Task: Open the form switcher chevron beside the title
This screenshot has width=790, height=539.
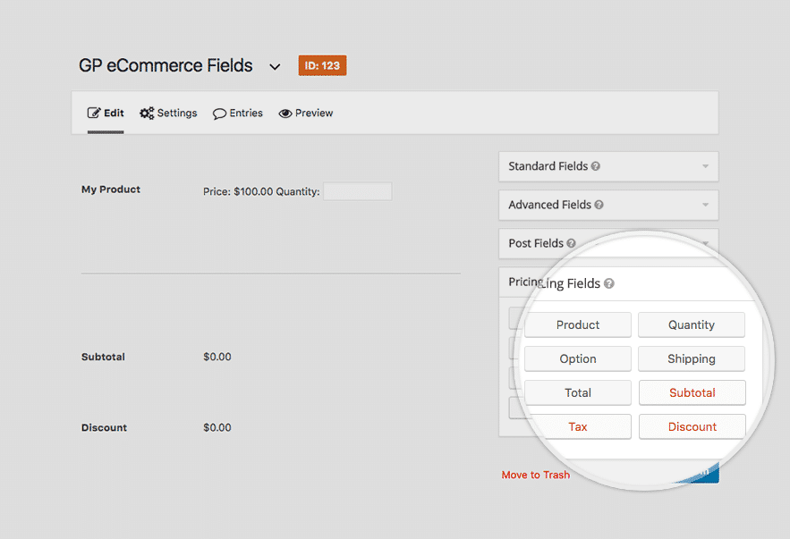Action: [x=275, y=67]
